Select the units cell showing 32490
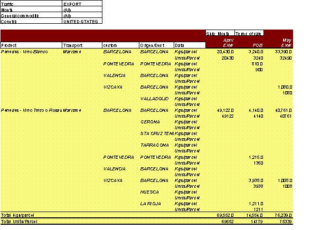Image resolution: width=311 pixels, height=230 pixels. (286, 58)
